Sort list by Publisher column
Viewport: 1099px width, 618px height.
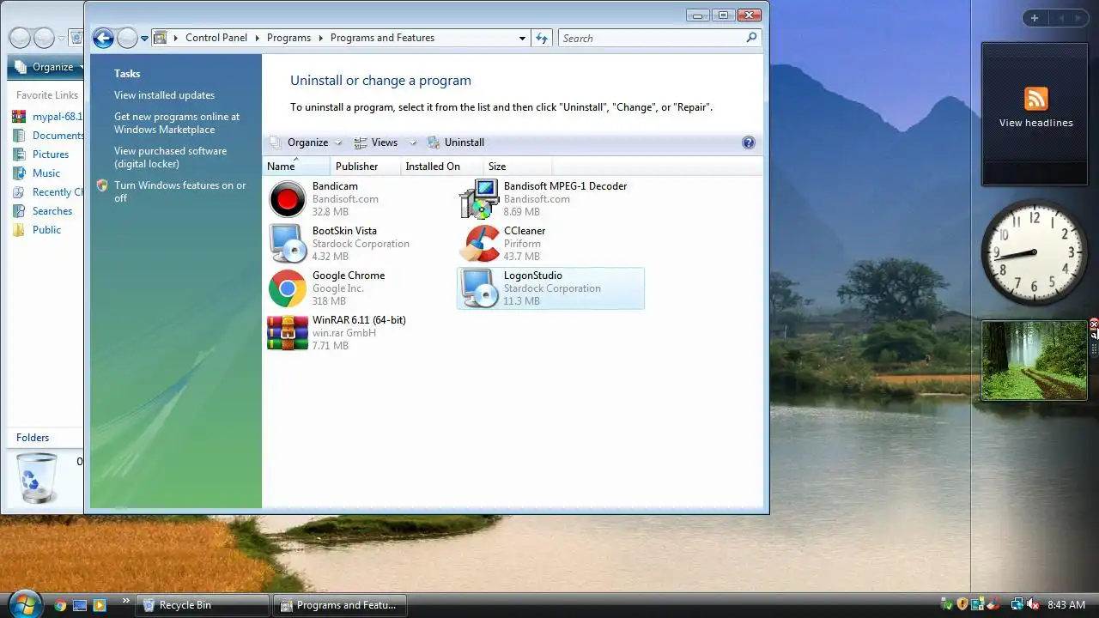[365, 167]
